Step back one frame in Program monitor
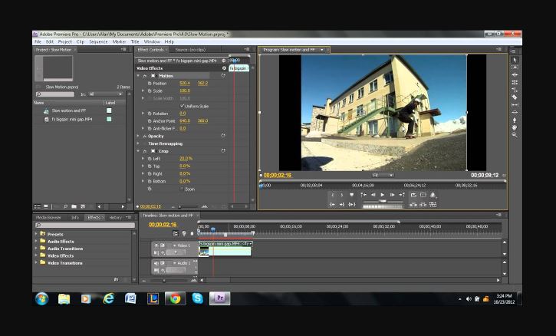The width and height of the screenshot is (556, 336). click(x=373, y=195)
